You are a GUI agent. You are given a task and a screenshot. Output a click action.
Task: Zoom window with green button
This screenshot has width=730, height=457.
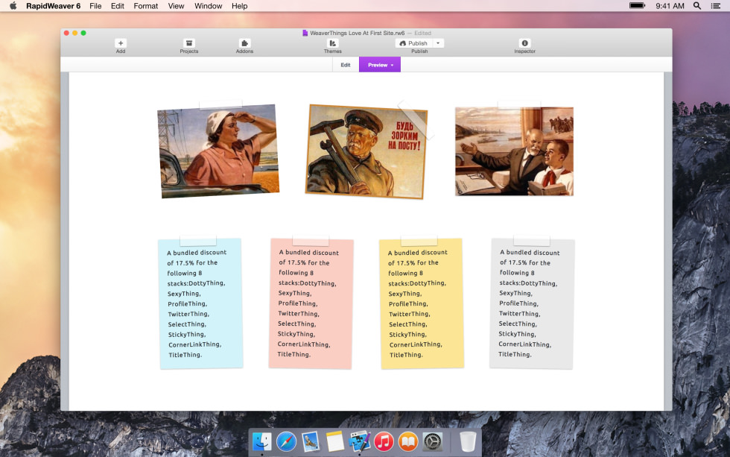83,33
